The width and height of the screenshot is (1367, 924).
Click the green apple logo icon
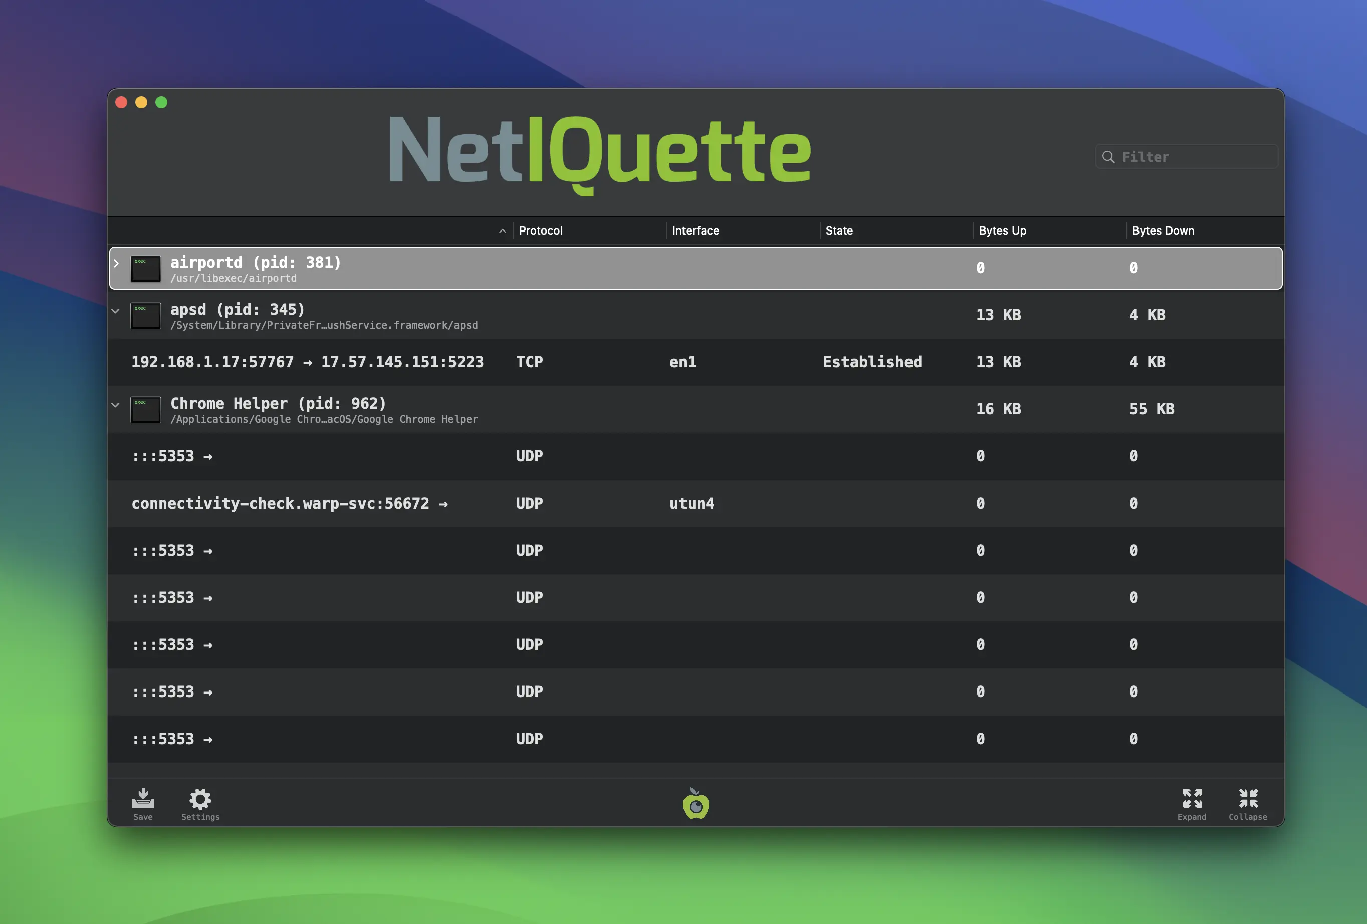pos(695,803)
